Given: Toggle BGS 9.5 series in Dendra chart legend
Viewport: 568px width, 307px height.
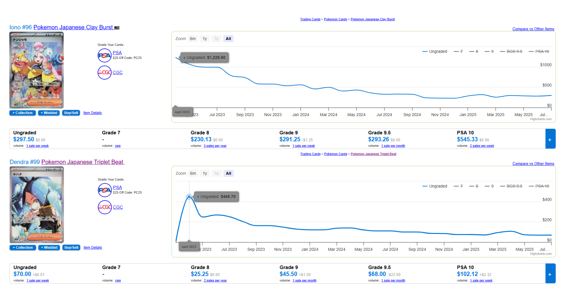Looking at the screenshot, I should 511,186.
